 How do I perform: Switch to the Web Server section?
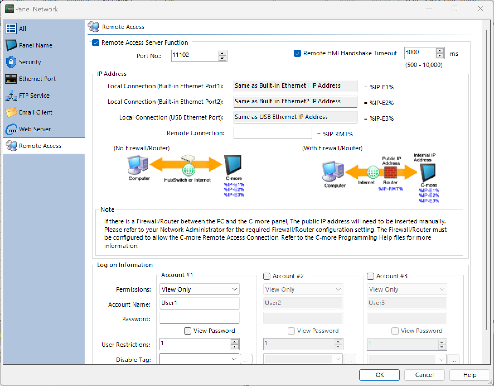click(35, 129)
